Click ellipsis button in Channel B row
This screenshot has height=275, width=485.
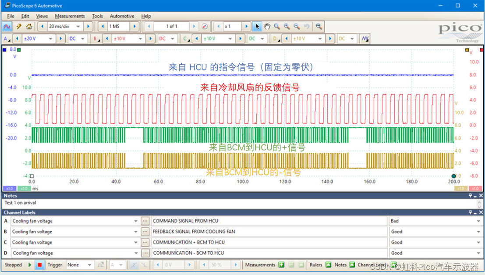pos(145,232)
